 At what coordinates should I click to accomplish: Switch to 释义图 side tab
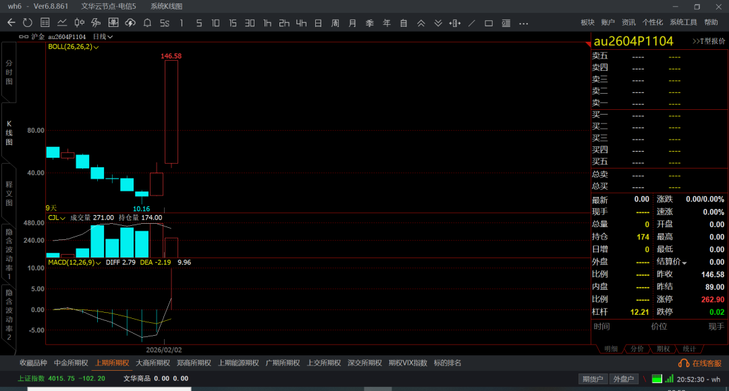pyautogui.click(x=9, y=193)
